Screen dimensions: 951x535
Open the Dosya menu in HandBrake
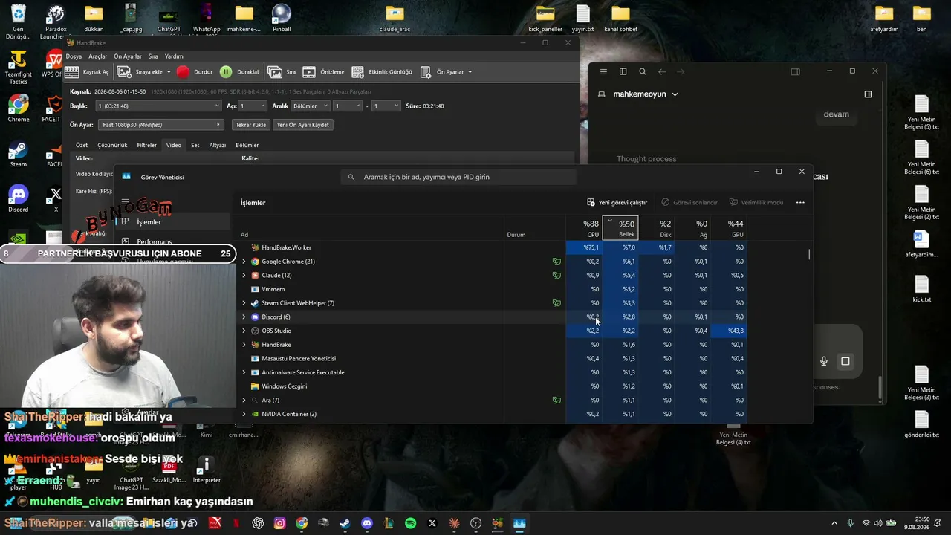(74, 56)
